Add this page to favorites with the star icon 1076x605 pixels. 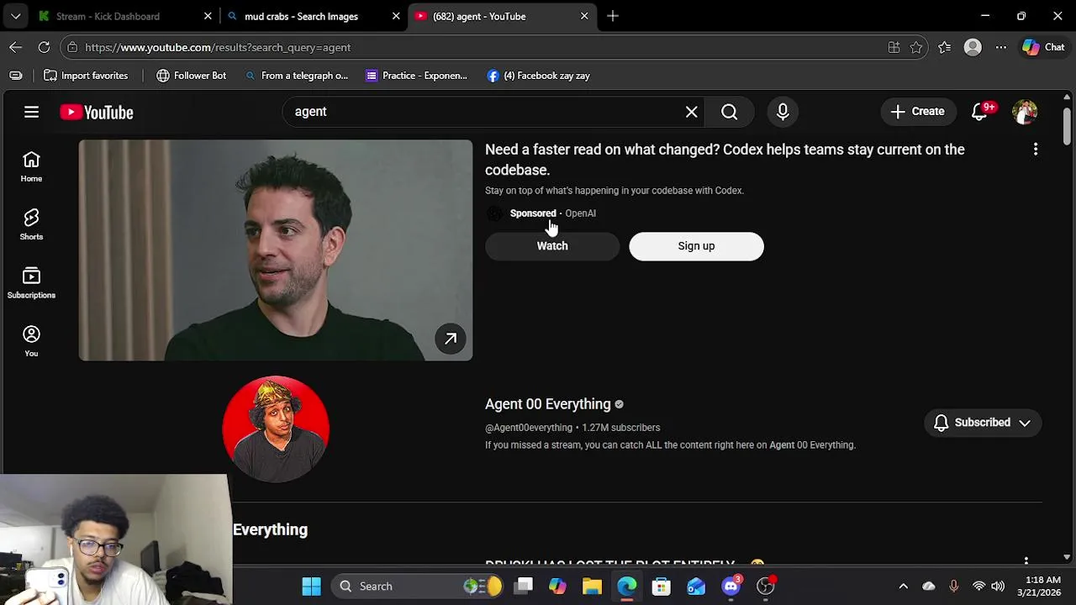pyautogui.click(x=916, y=47)
